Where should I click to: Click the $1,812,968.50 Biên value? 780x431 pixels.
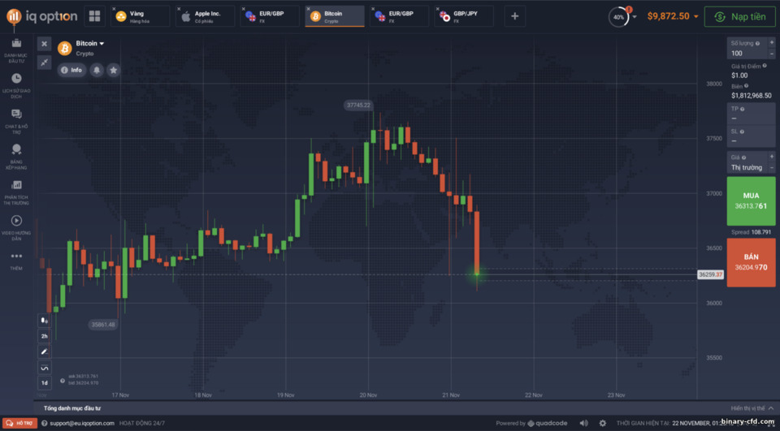coord(751,96)
